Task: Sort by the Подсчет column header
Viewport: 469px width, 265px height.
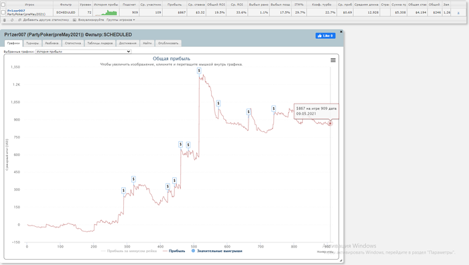Action: 129,5
